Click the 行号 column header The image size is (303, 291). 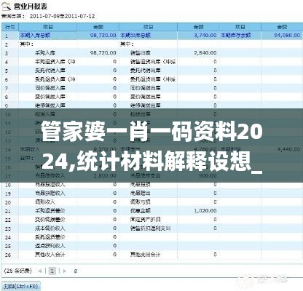[10, 27]
